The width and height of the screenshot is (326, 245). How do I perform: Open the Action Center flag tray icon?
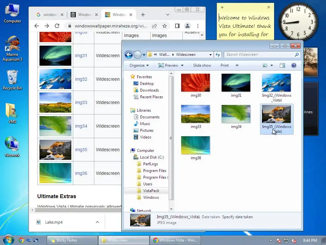(279, 241)
